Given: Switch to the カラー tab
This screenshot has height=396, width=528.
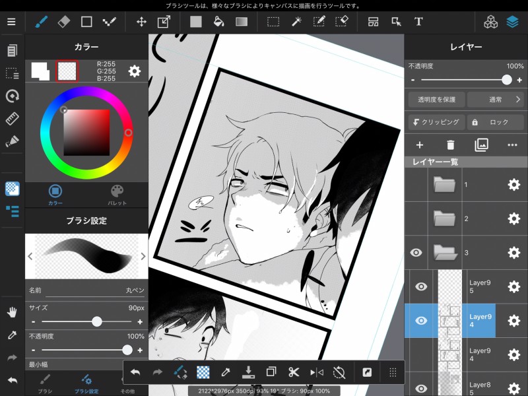Looking at the screenshot, I should point(55,195).
